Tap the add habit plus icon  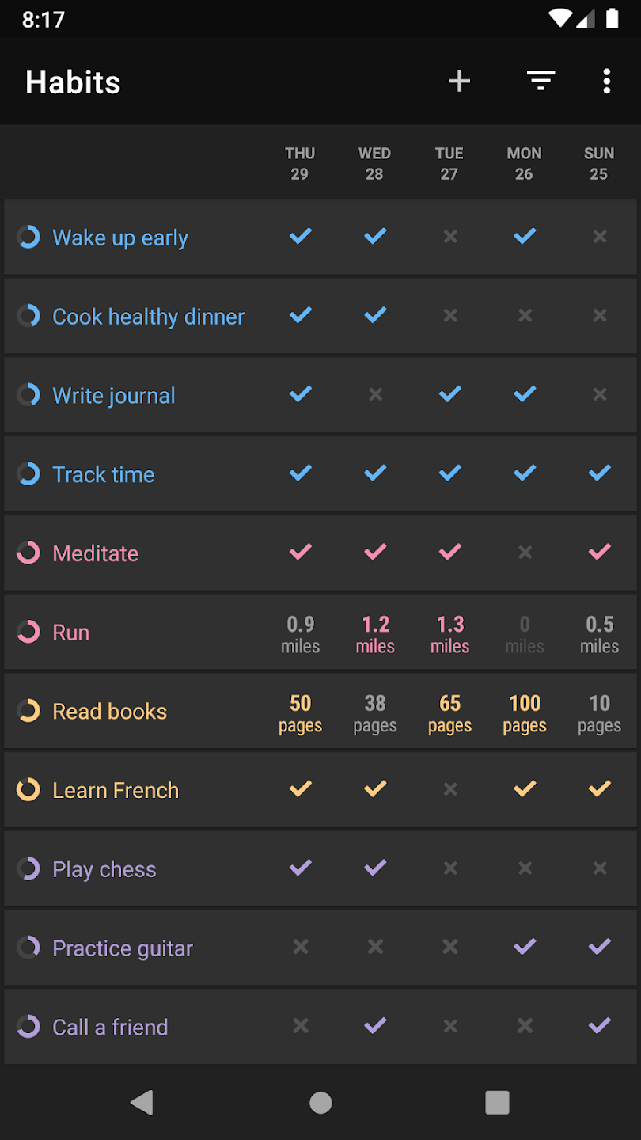459,81
